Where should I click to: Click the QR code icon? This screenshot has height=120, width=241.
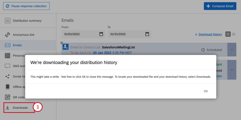point(8,97)
